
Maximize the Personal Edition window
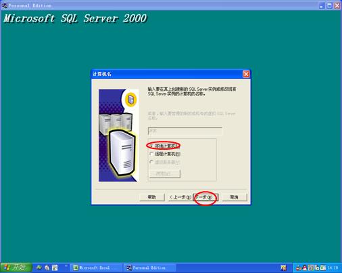point(329,5)
